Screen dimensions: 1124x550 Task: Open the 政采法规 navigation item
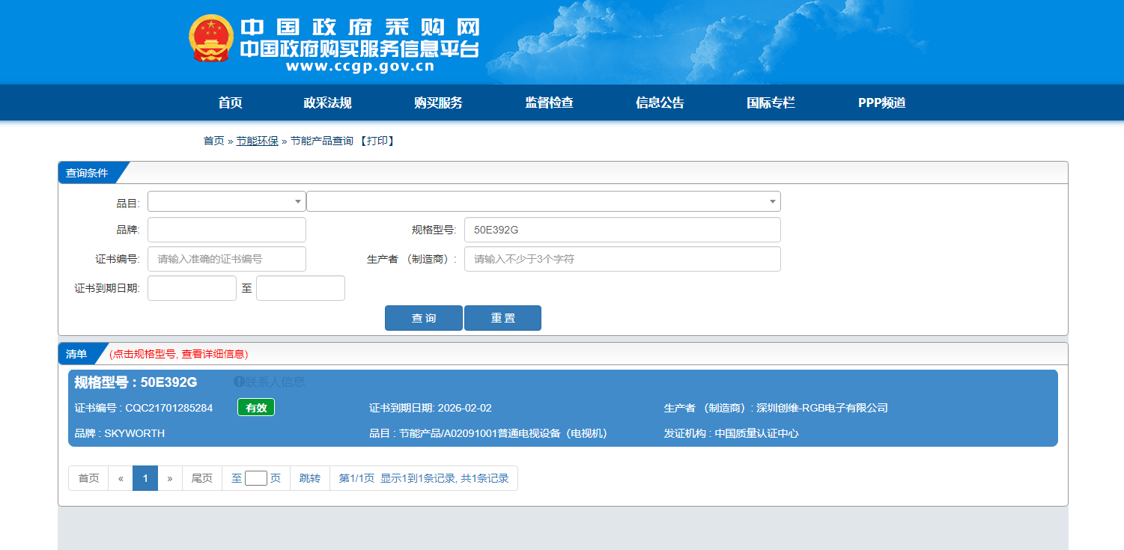(327, 103)
